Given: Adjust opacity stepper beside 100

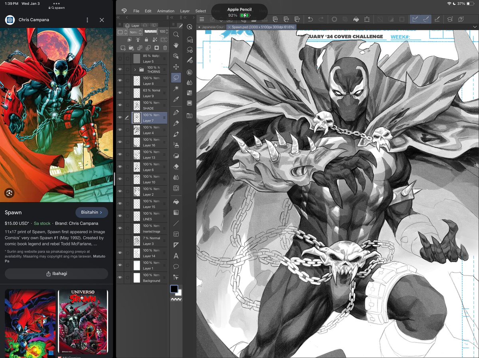Looking at the screenshot, I should (168, 31).
